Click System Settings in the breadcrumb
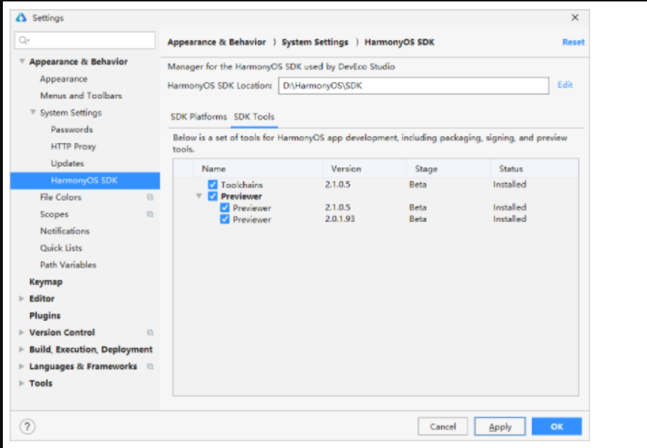The height and width of the screenshot is (448, 647). coord(315,42)
